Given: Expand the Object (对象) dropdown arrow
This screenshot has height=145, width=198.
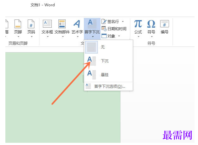Looking at the screenshot, I should [x=119, y=36].
